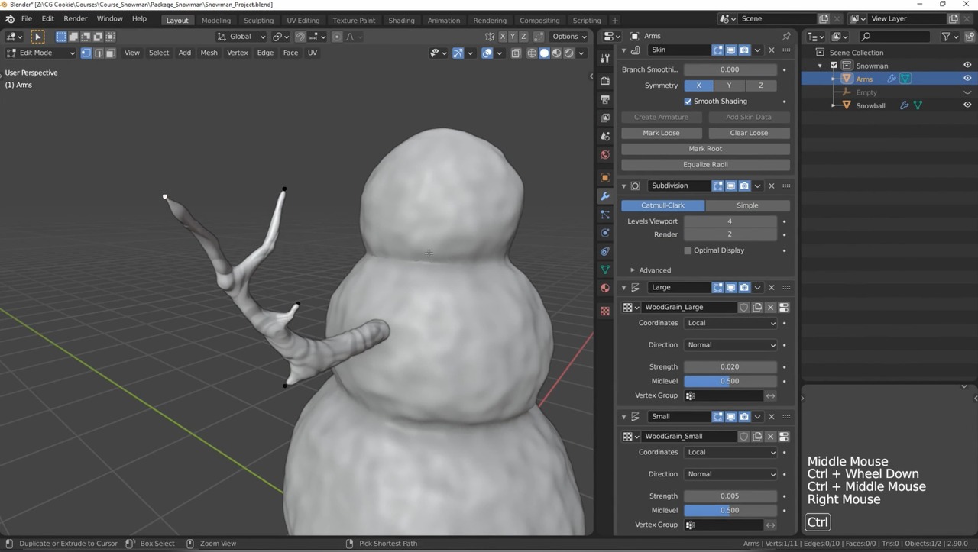Screen dimensions: 978x552
Task: Open Object Data (mesh) properties tab
Action: point(605,270)
